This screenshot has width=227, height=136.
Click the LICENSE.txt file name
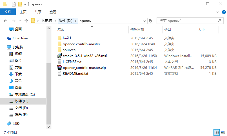point(72,62)
